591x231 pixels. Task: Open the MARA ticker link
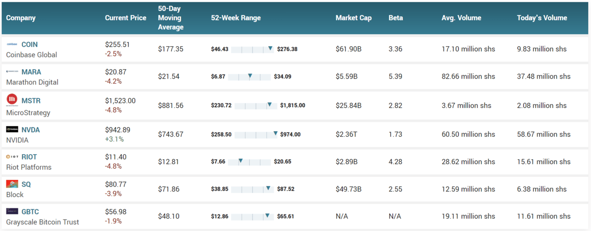coord(31,72)
